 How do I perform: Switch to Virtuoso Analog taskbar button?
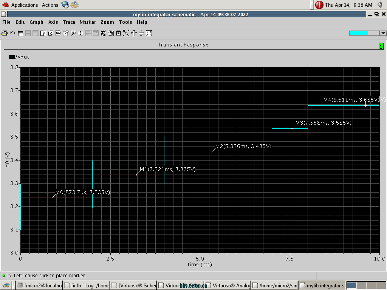click(x=228, y=285)
